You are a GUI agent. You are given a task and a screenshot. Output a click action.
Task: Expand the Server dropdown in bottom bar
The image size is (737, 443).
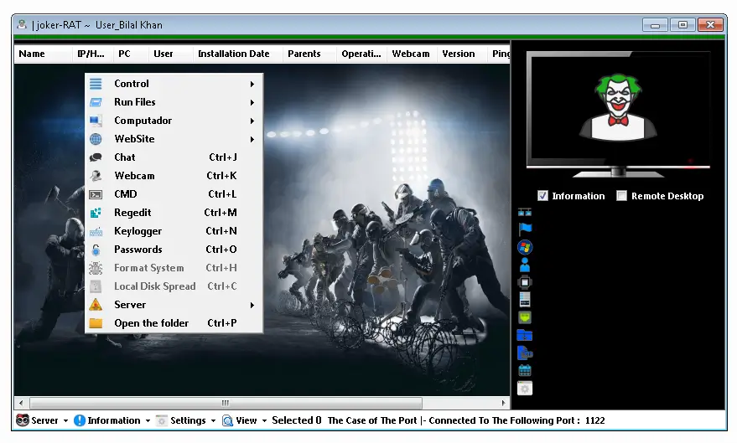(x=42, y=420)
